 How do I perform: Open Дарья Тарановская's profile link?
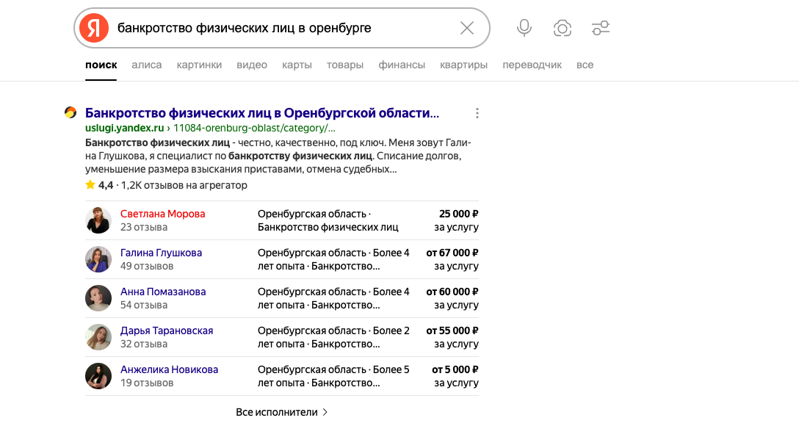(167, 331)
